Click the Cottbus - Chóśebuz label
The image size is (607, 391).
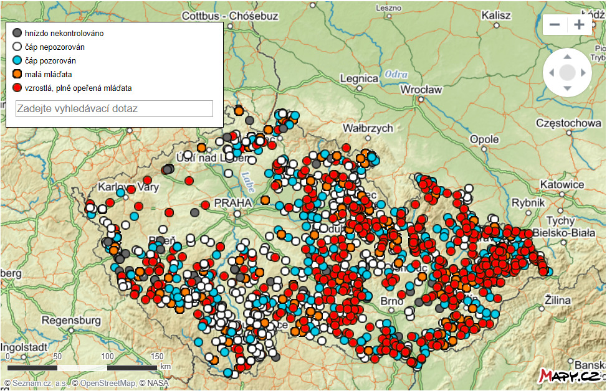pyautogui.click(x=231, y=16)
